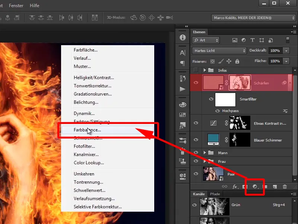Open the History panel icon
The image size is (298, 224).
click(183, 78)
